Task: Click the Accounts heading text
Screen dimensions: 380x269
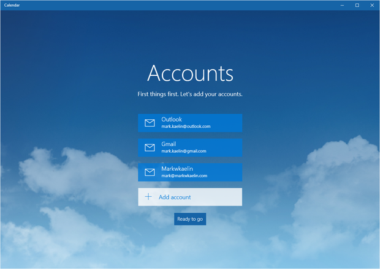Action: point(190,73)
